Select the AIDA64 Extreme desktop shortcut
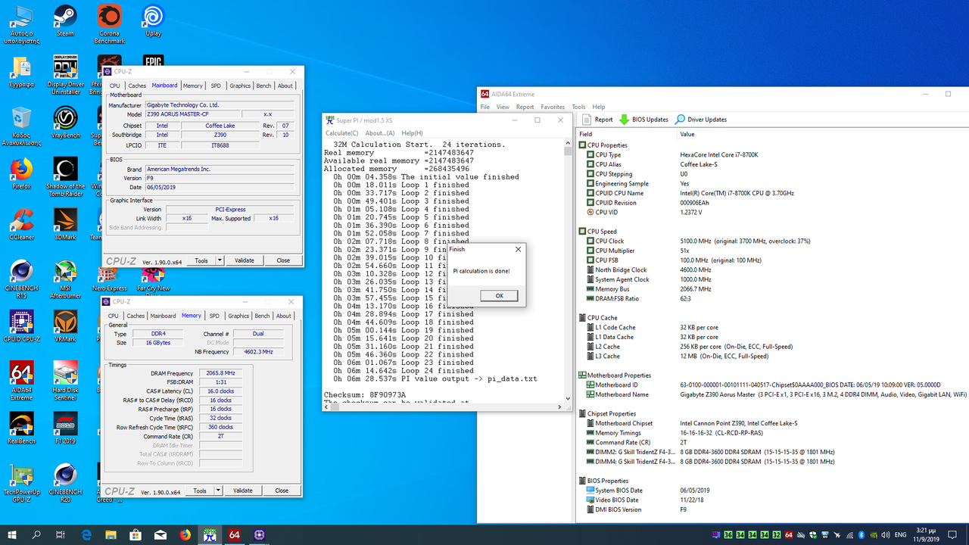 (x=21, y=381)
